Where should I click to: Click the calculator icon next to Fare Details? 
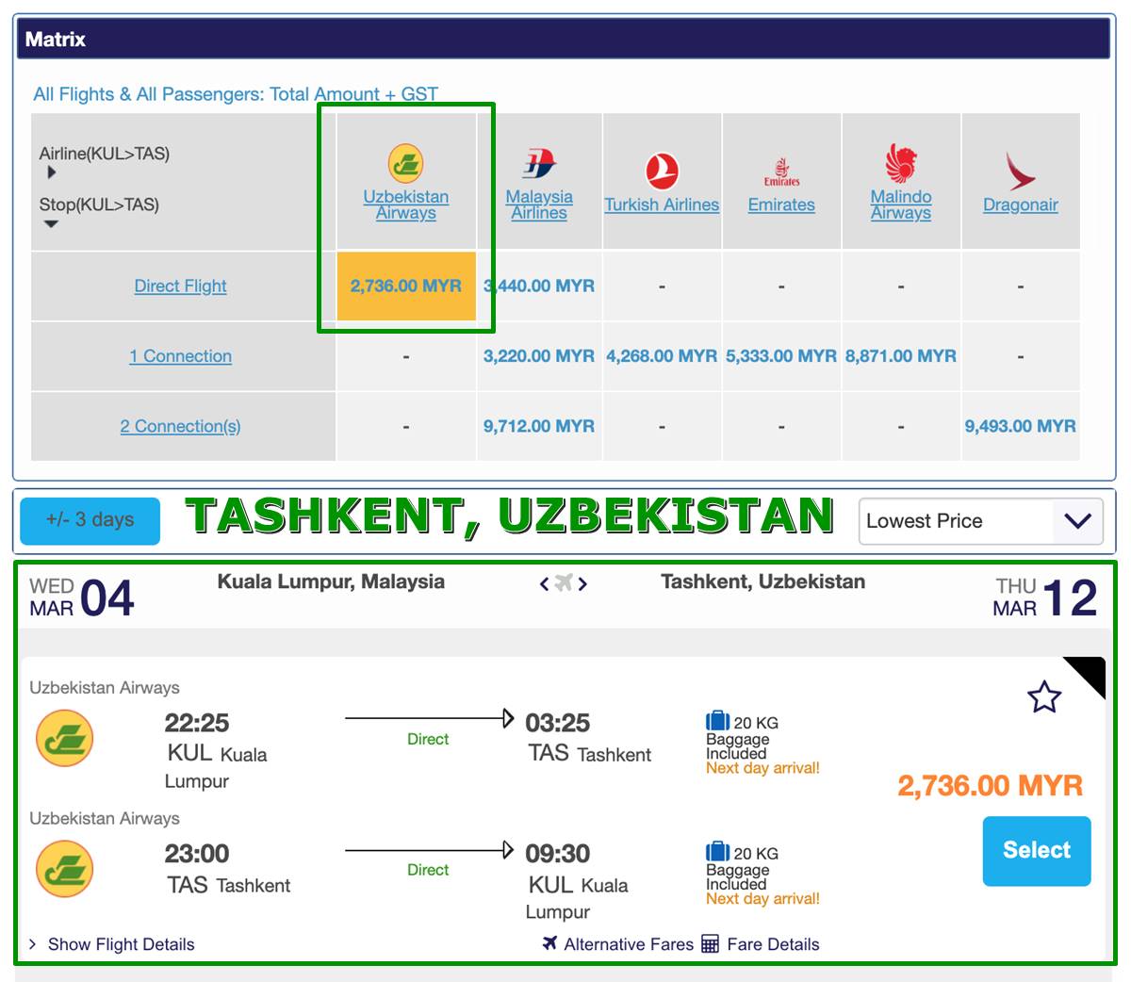(x=711, y=943)
